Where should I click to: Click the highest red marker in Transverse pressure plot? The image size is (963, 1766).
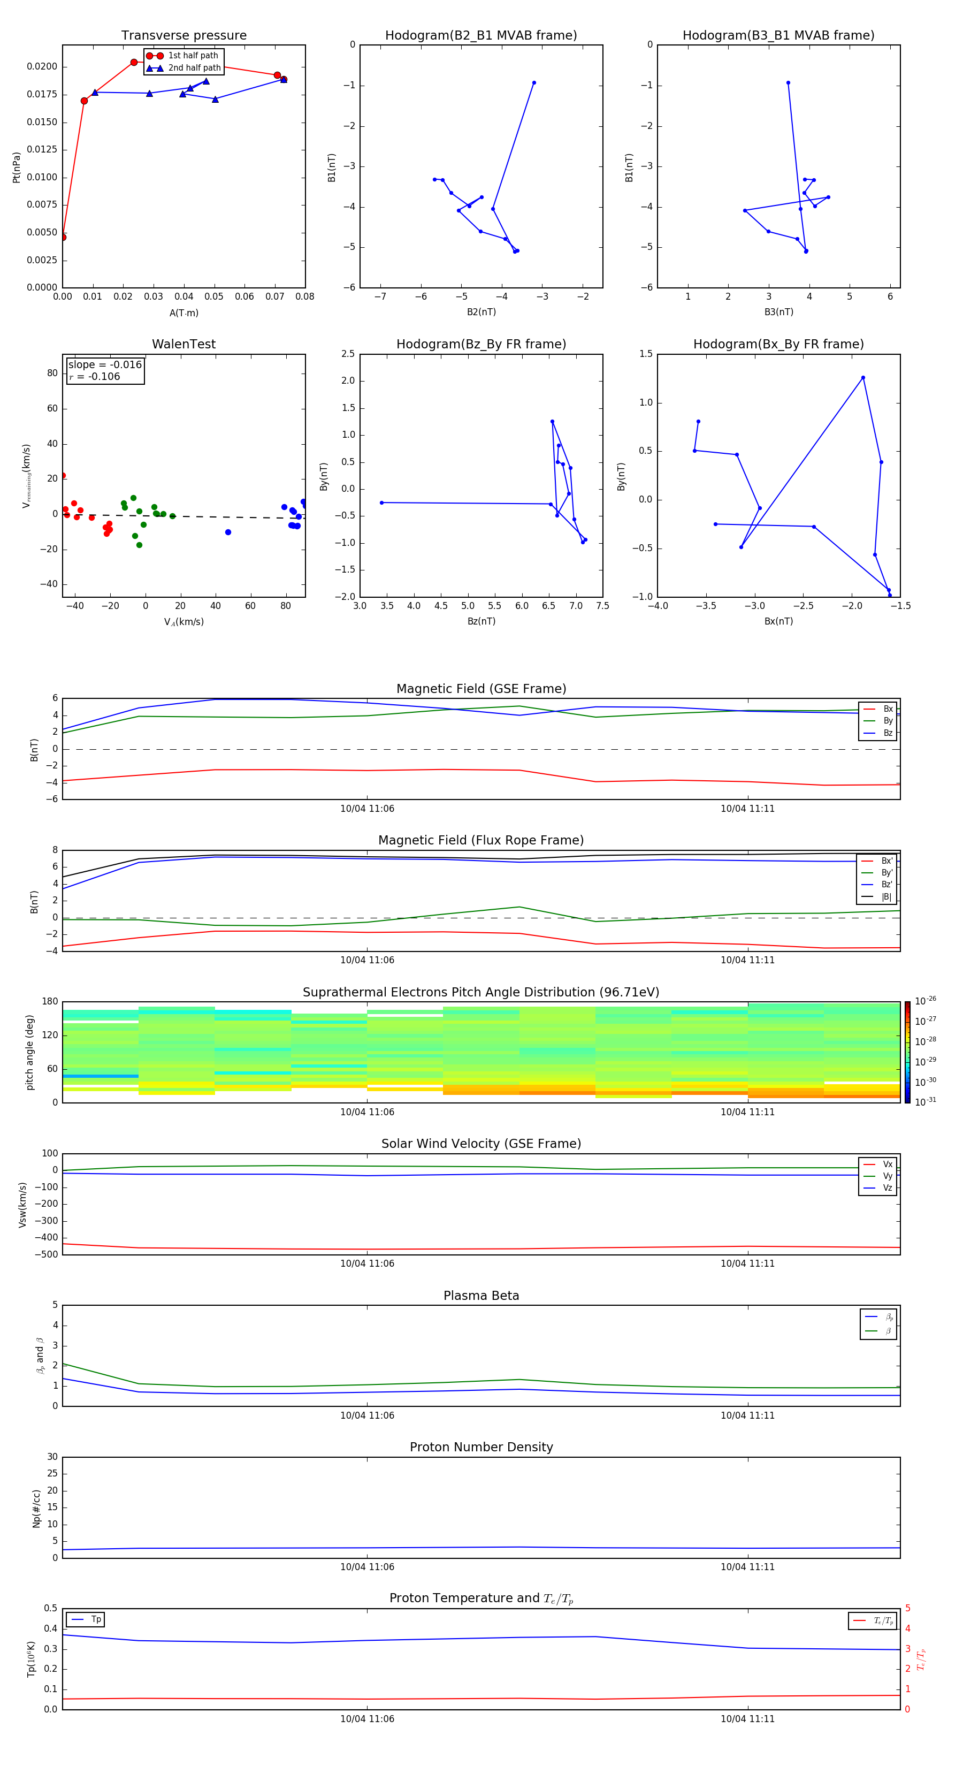134,63
